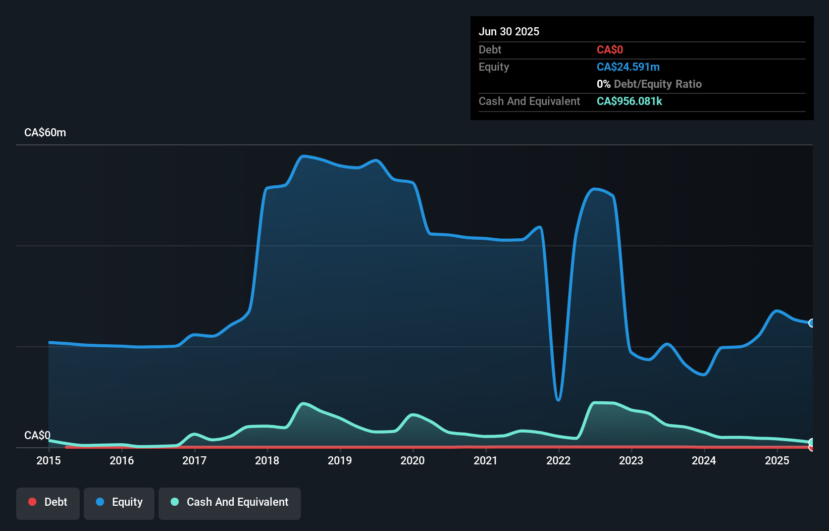This screenshot has height=531, width=829.
Task: Select the 2022 x-axis label
Action: click(x=558, y=460)
